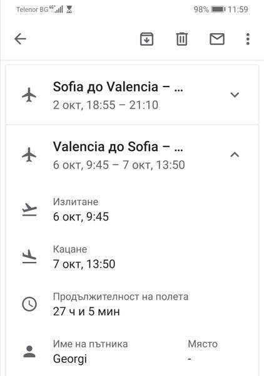
Task: Tap the arrival time 7 окт, 13:50
Action: tap(84, 264)
